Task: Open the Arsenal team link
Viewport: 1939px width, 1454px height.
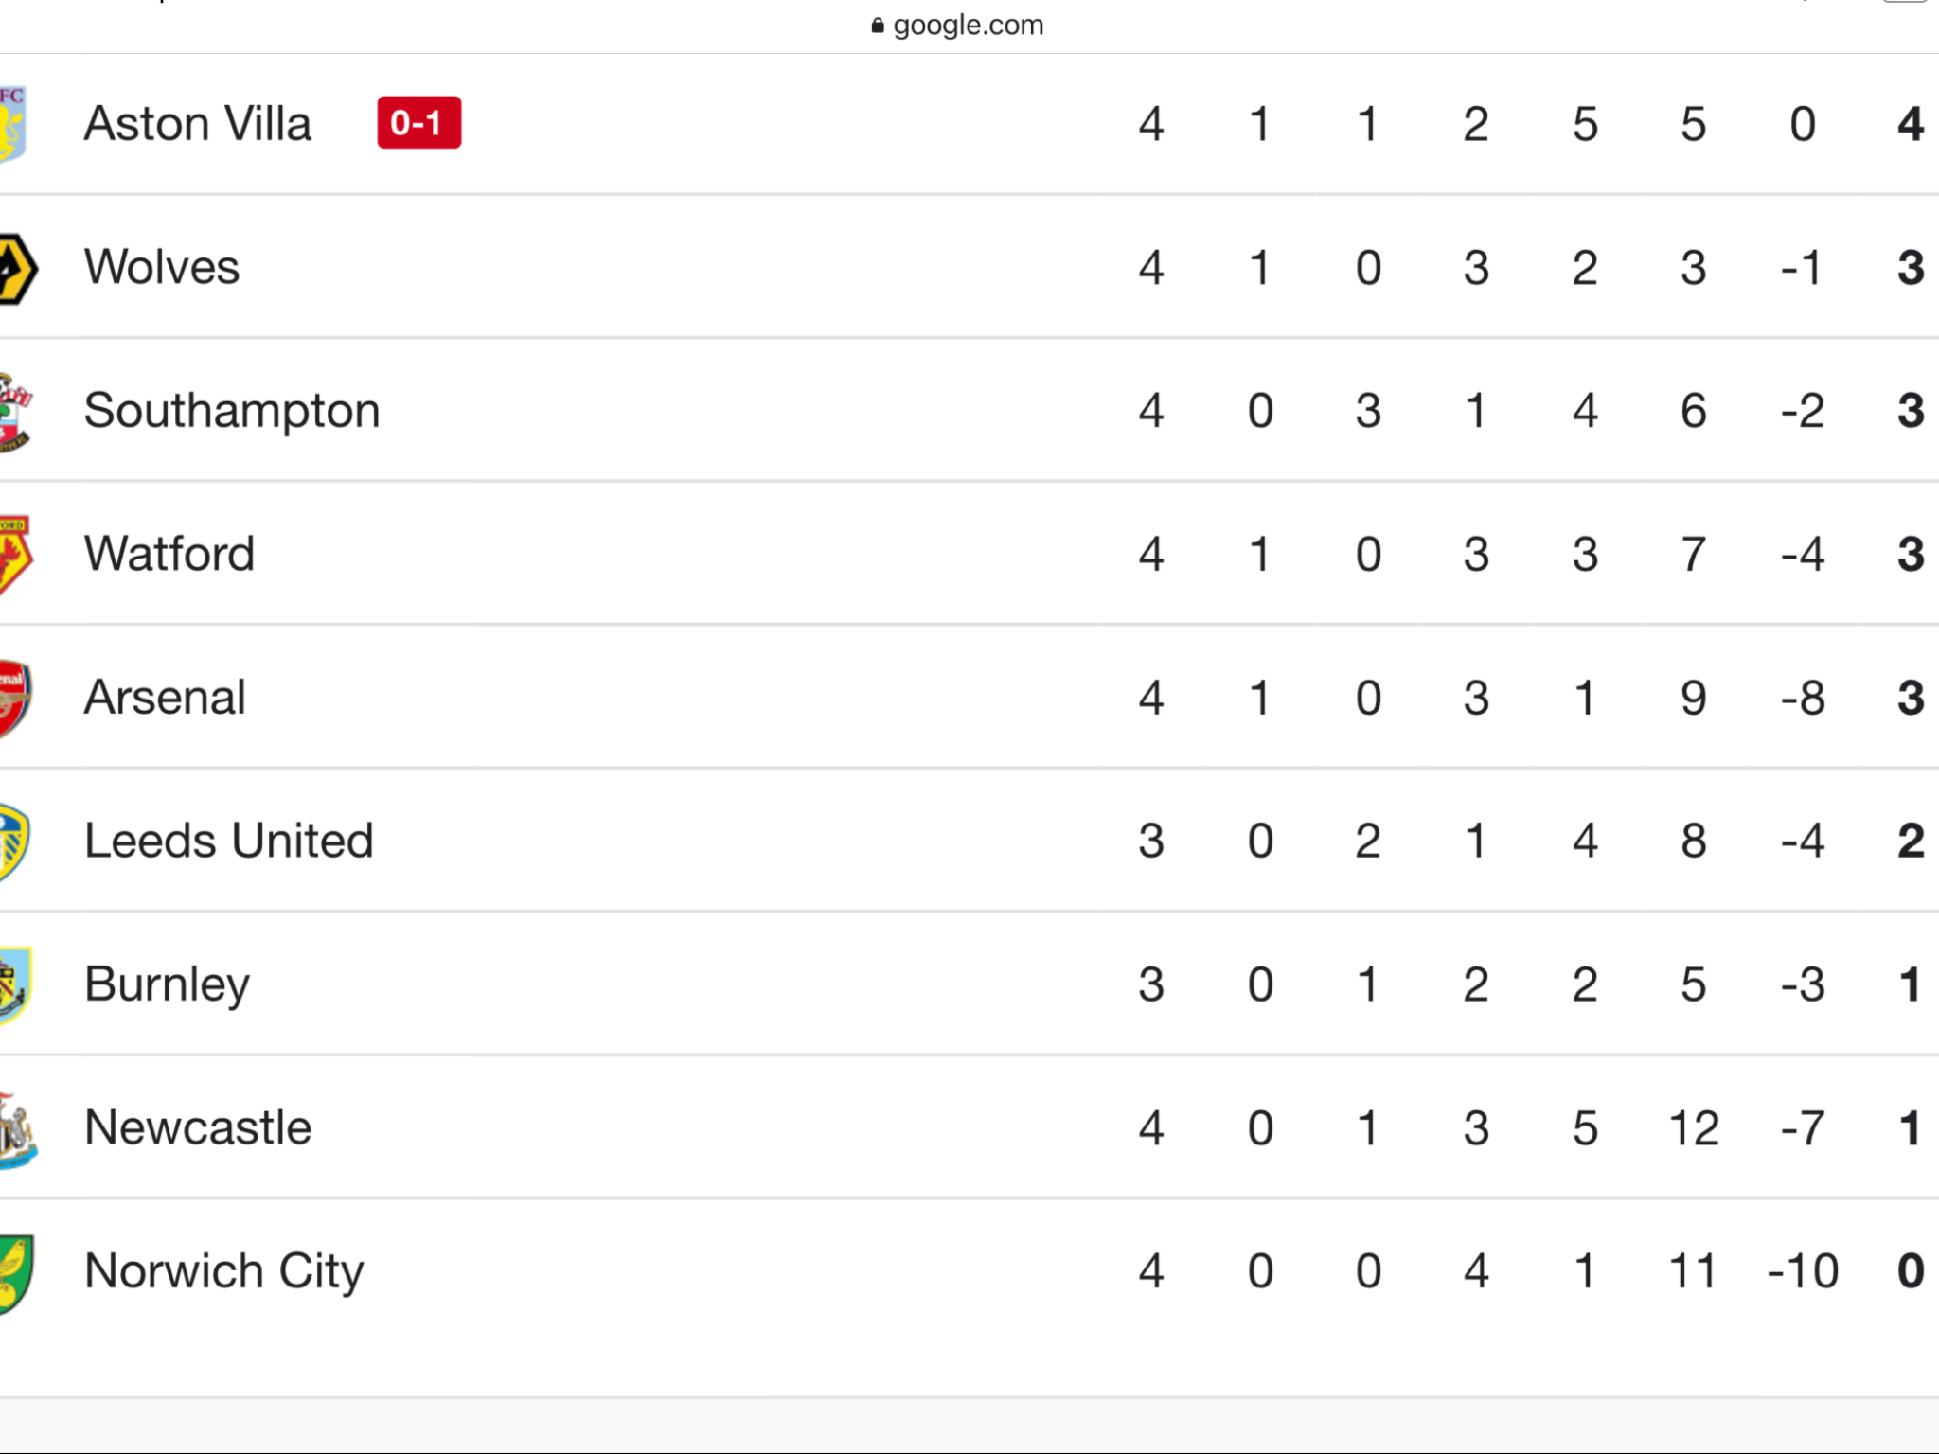Action: click(x=165, y=698)
